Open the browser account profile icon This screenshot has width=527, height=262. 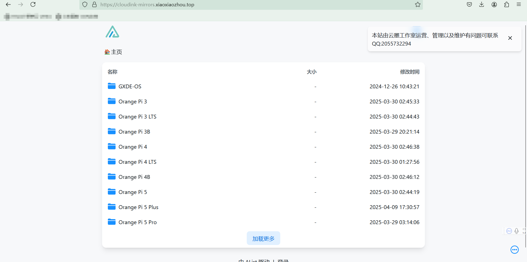pyautogui.click(x=494, y=4)
